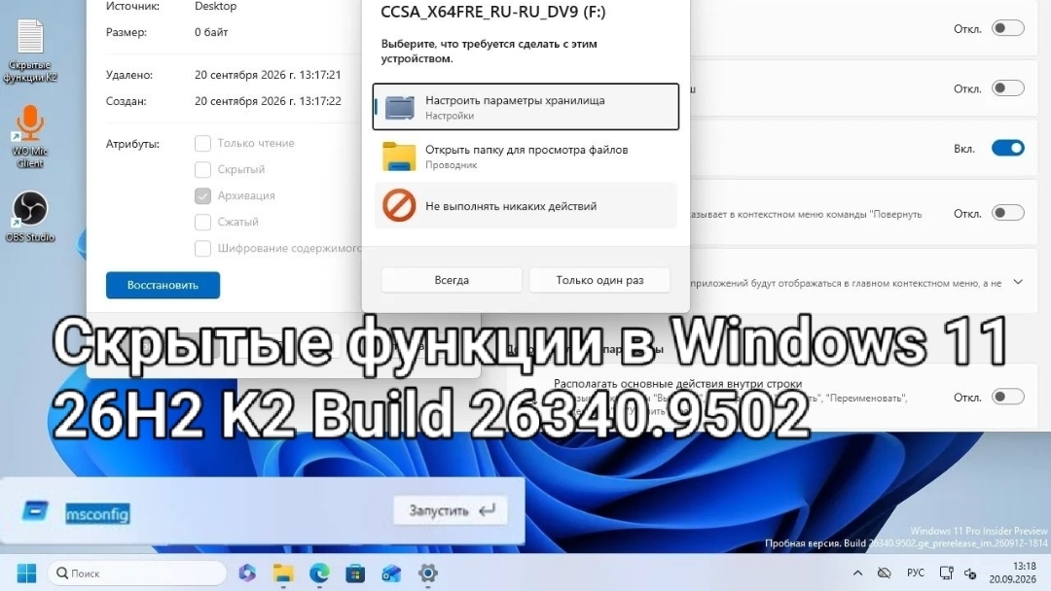The width and height of the screenshot is (1051, 591).
Task: Select Не выполнять никаких действий
Action: pos(525,205)
